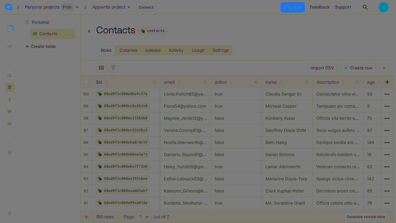Click the eye toggle on the active column
The width and height of the screenshot is (396, 223).
tap(256, 82)
